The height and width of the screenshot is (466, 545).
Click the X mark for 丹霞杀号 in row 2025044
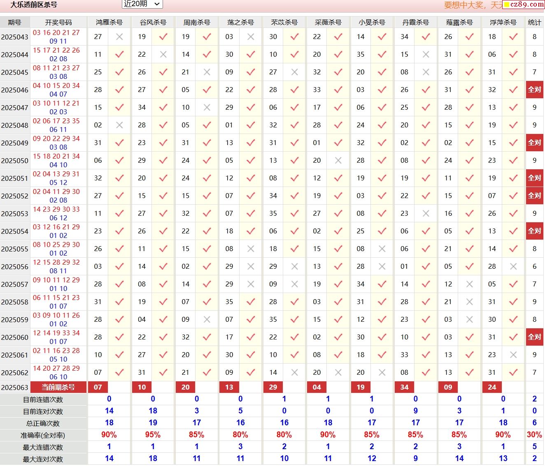tap(426, 54)
